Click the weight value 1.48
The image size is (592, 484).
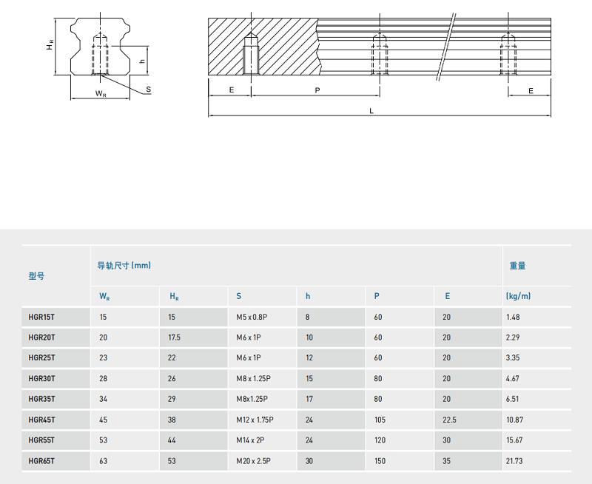(513, 317)
